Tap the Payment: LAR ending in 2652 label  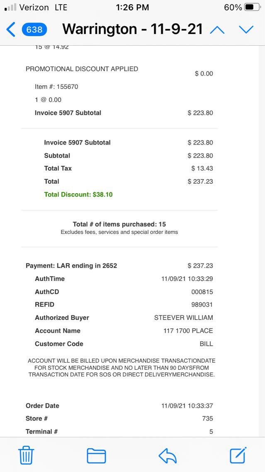(x=71, y=265)
